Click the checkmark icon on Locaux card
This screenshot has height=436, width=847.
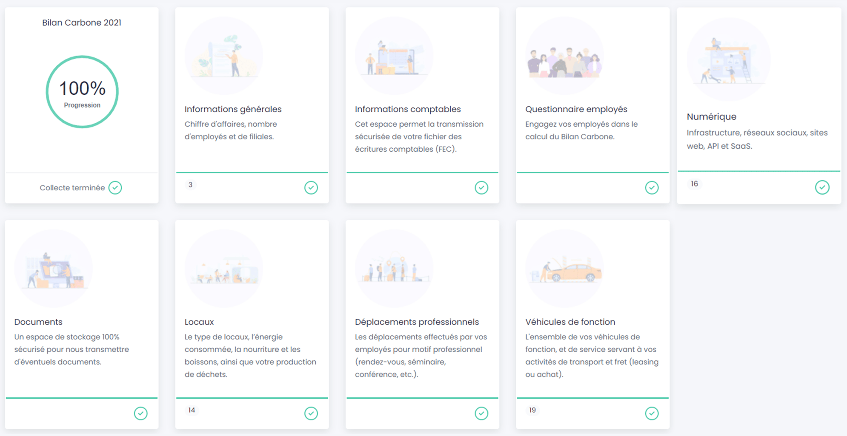click(311, 413)
